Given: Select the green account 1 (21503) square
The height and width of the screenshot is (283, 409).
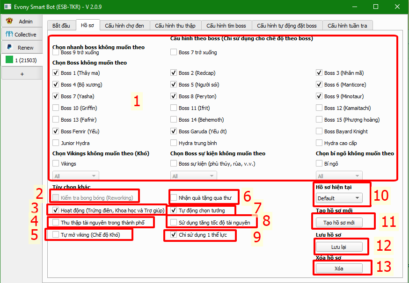Looking at the screenshot, I should click(x=9, y=60).
